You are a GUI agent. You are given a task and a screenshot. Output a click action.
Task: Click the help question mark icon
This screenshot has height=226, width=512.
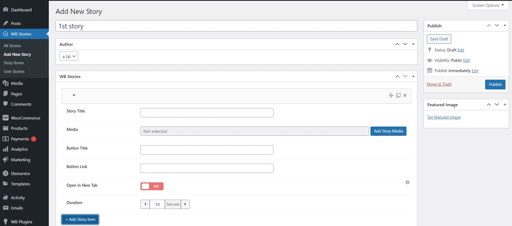407,182
